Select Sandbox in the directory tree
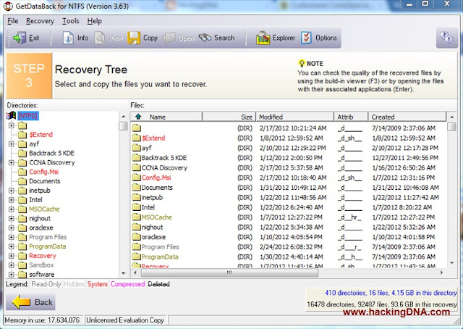Viewport: 463px width, 329px height. 41,265
